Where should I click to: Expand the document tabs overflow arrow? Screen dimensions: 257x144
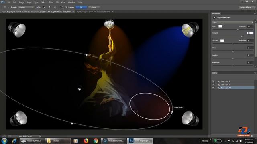(112, 12)
